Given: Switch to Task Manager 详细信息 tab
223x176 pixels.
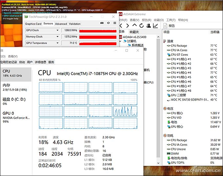Looking at the screenshot, I should pyautogui.click(x=40, y=62).
